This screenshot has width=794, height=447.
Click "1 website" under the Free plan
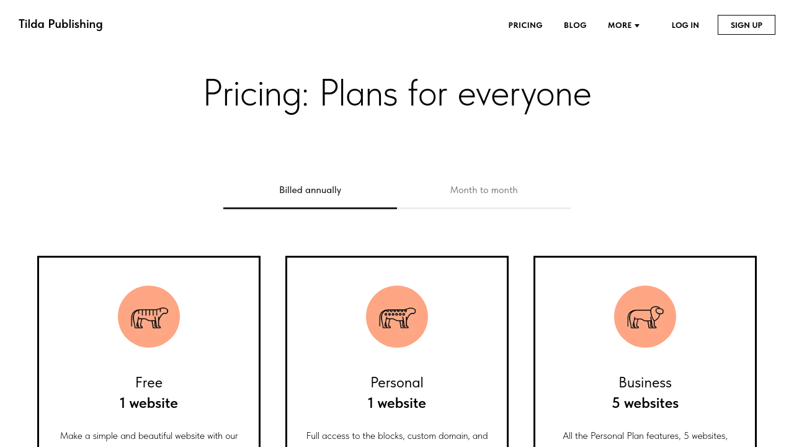point(149,404)
